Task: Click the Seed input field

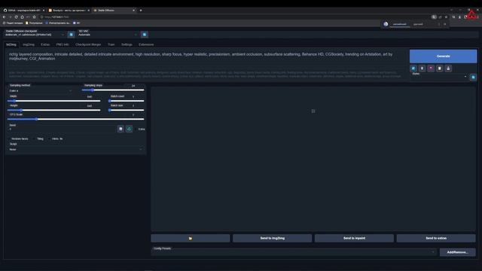Action: (62, 129)
